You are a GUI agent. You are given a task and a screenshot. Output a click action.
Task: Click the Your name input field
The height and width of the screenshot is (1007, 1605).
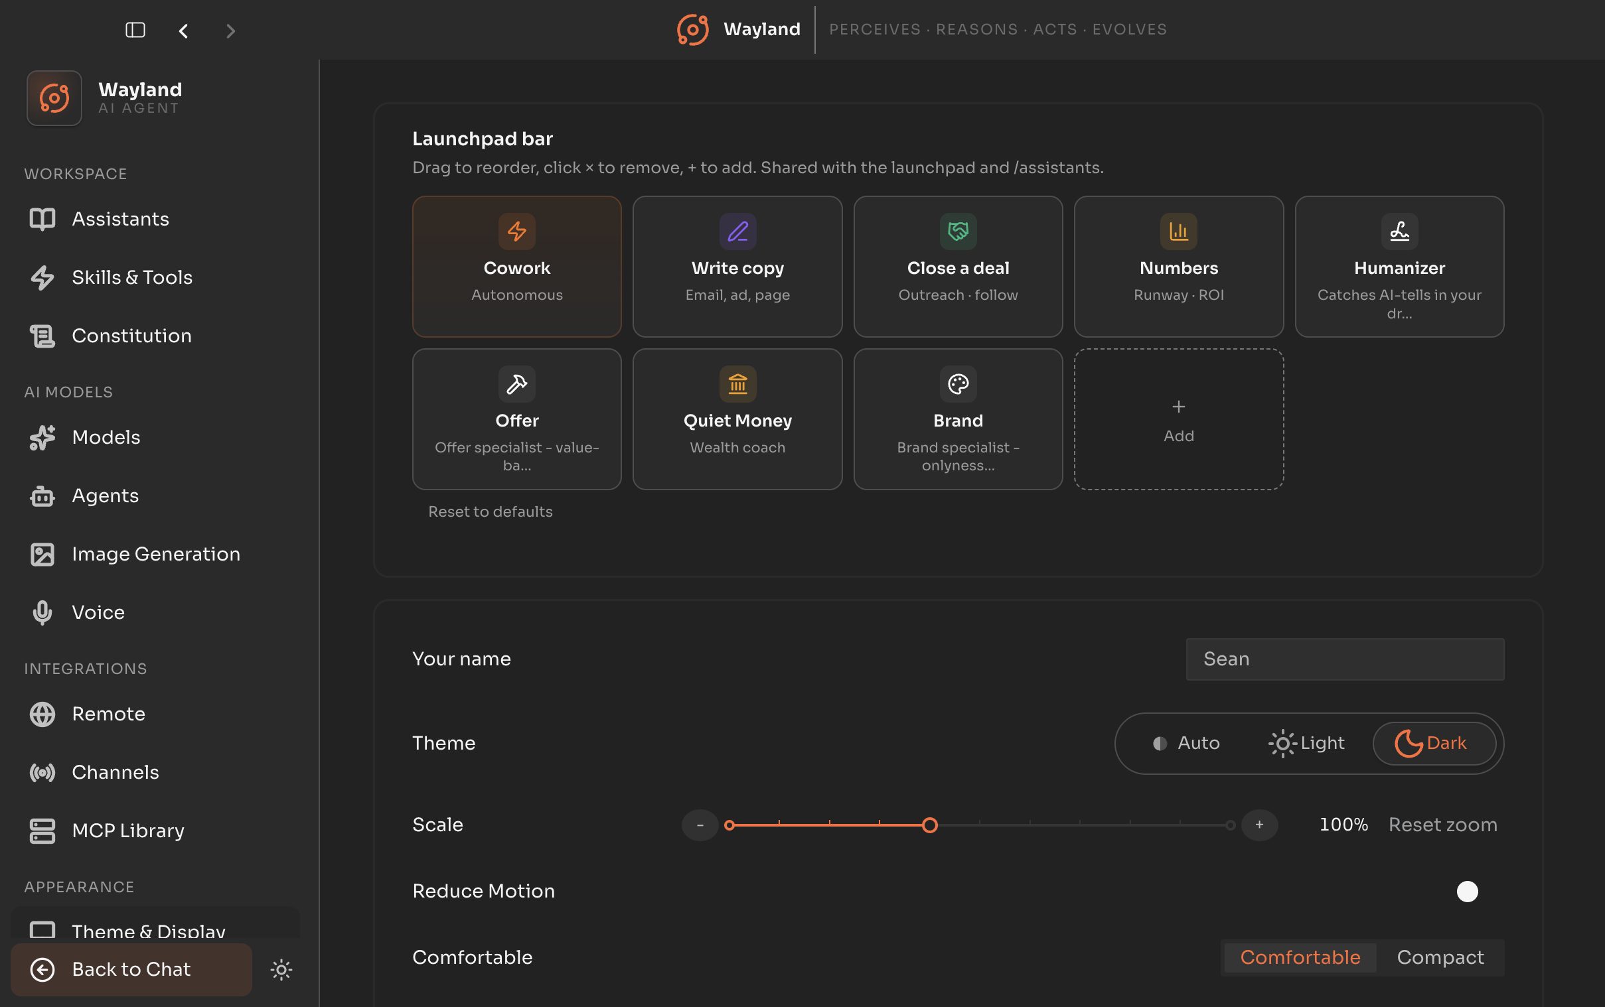[x=1345, y=659]
